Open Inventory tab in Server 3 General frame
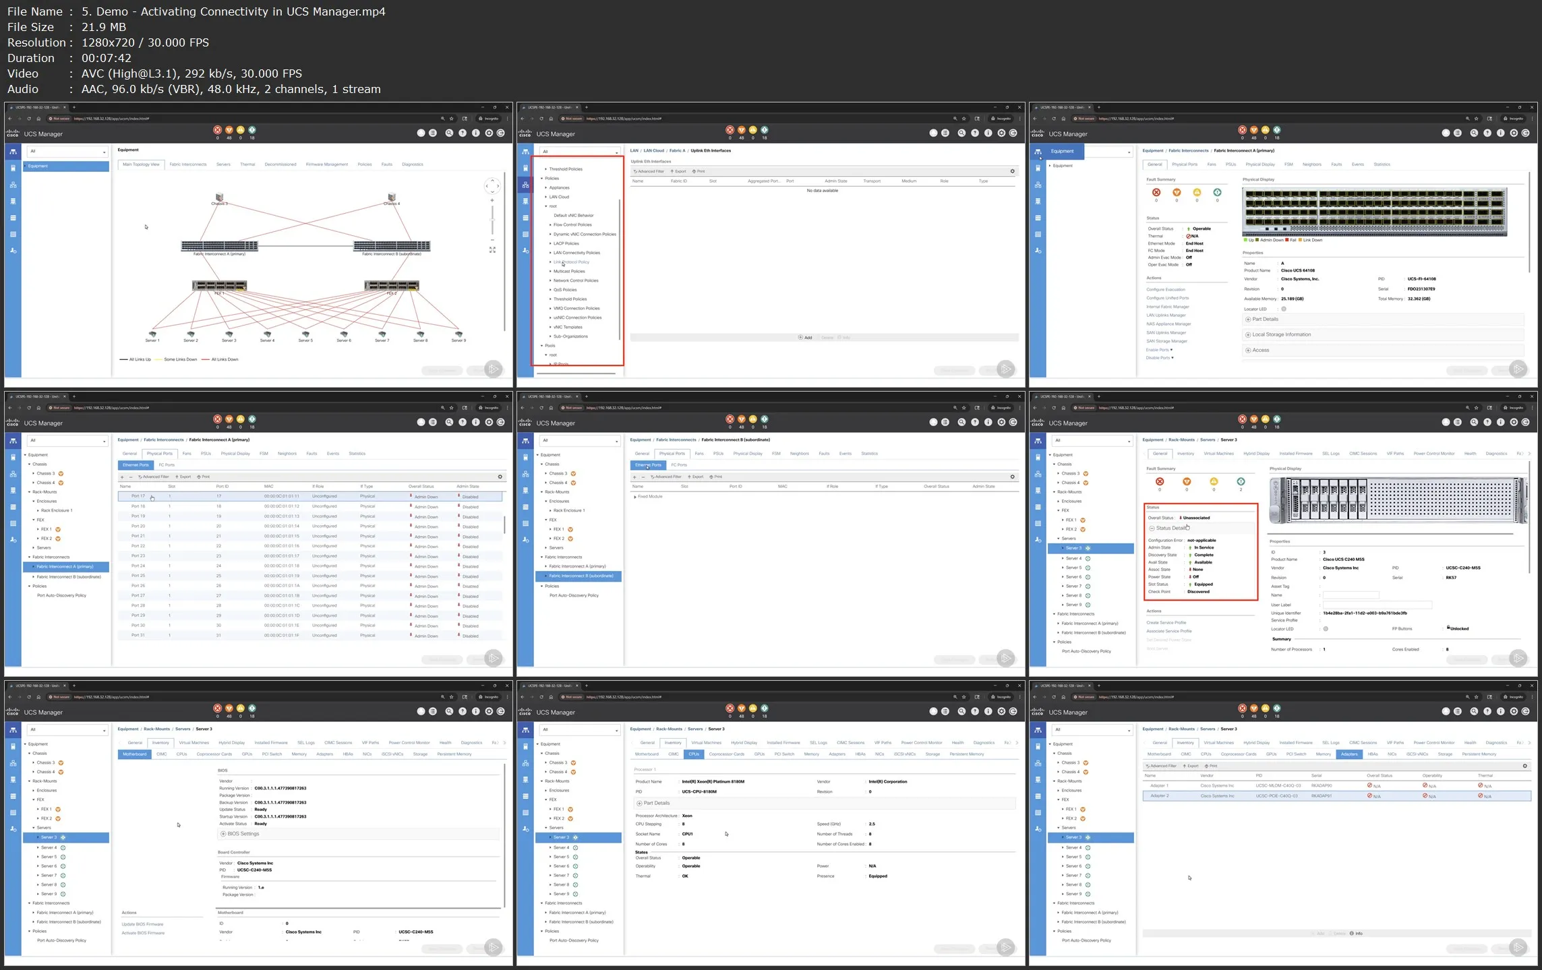 click(1185, 454)
